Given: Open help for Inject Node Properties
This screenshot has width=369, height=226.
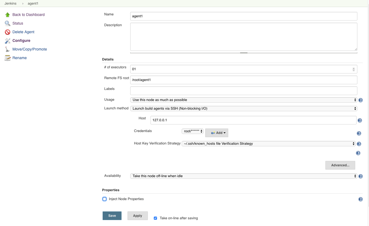Looking at the screenshot, I should click(361, 199).
